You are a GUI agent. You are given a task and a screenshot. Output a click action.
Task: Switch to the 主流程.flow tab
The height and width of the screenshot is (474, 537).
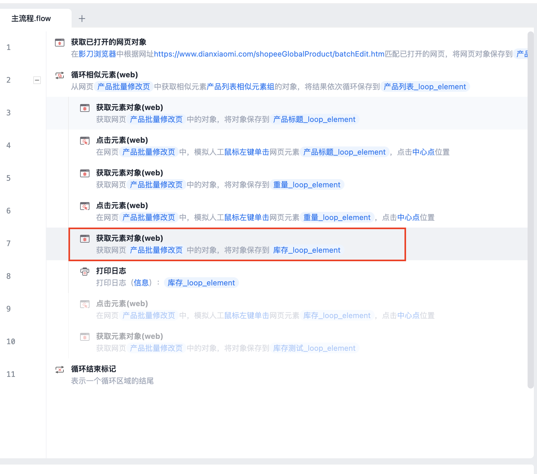coord(31,19)
